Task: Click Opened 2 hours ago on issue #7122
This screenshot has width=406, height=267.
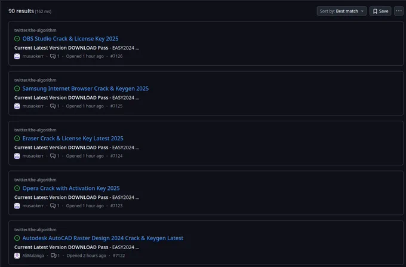Action: pyautogui.click(x=86, y=256)
